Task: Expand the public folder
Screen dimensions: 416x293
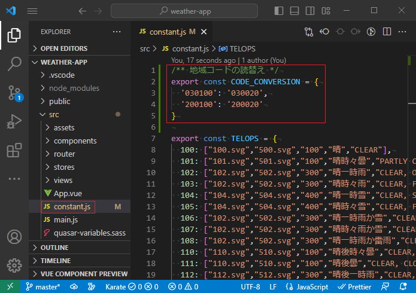Action: pos(80,102)
